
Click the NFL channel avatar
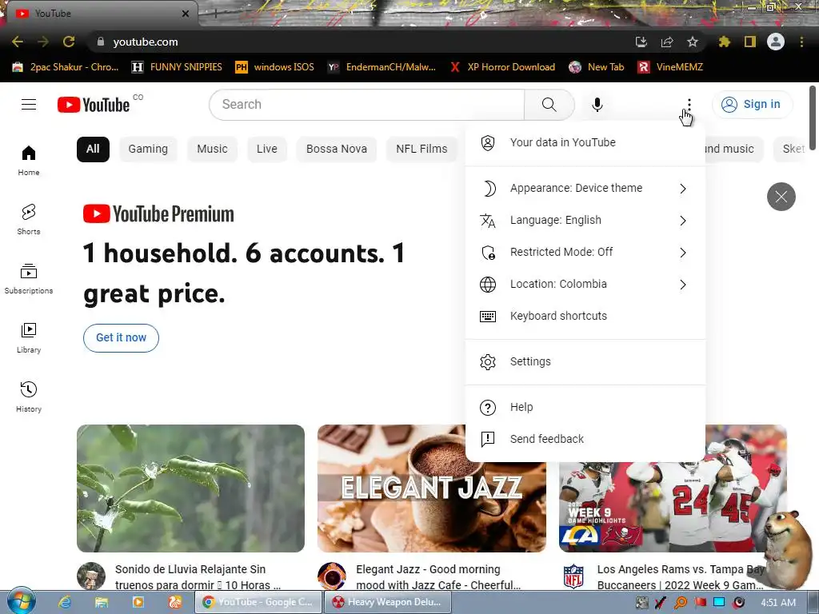pyautogui.click(x=573, y=576)
